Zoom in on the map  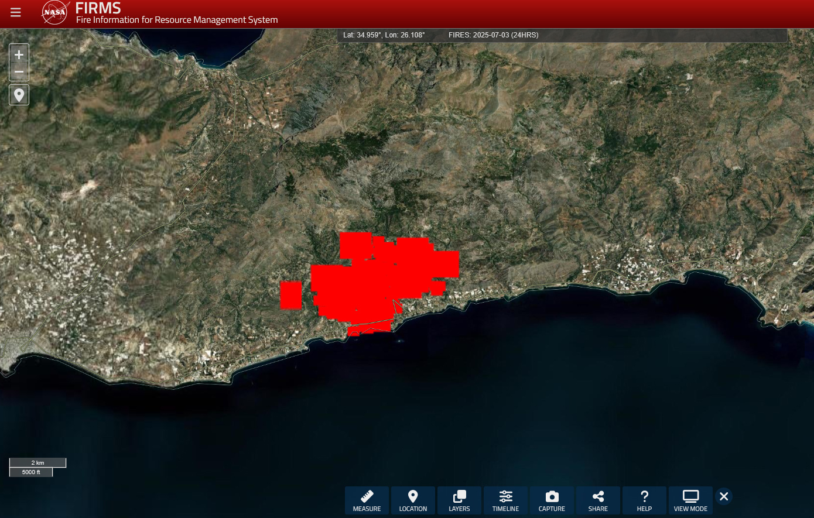[x=19, y=54]
